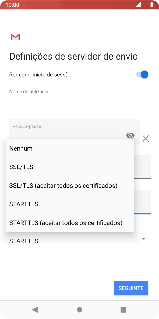Choose SSL/TLS from the dropdown

click(21, 167)
